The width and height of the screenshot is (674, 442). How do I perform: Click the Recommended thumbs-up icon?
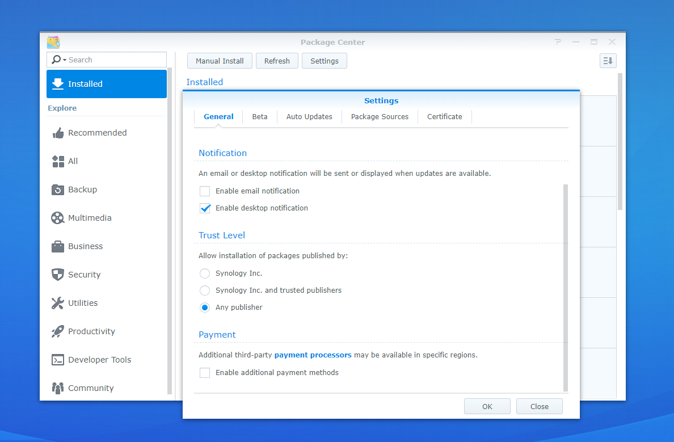click(x=58, y=133)
